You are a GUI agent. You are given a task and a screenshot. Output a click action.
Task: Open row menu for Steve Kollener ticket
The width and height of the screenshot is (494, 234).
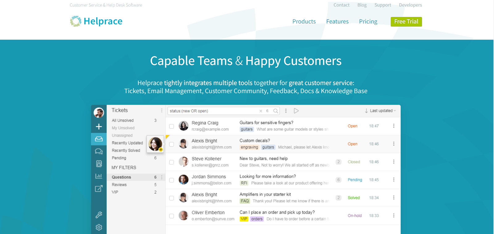point(394,161)
